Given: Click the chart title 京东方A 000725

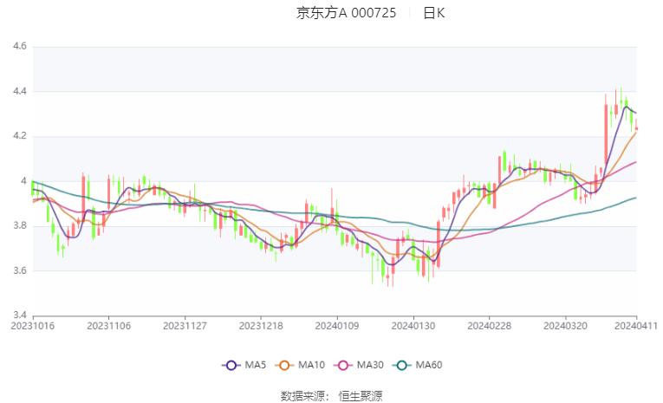Looking at the screenshot, I should click(x=346, y=13).
